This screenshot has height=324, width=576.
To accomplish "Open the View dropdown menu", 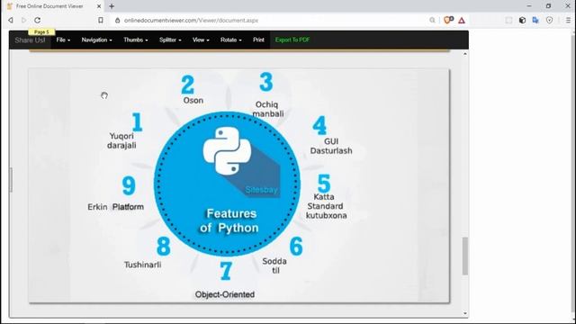I will pyautogui.click(x=201, y=40).
